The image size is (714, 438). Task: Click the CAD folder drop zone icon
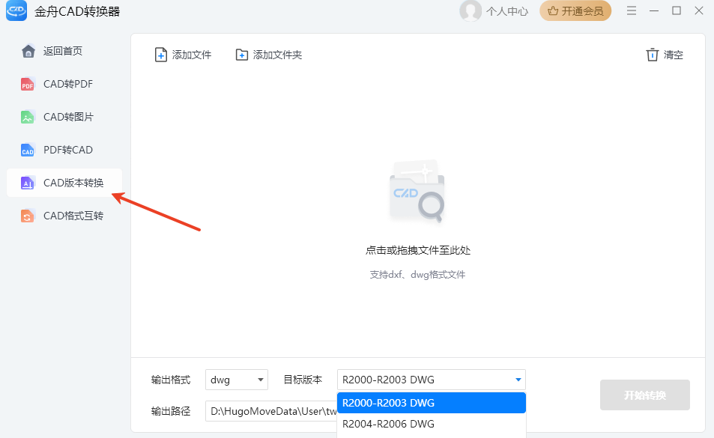pos(417,192)
